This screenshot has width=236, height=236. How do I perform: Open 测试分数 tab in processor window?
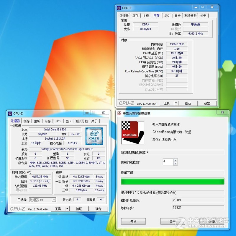pyautogui.click(x=81, y=121)
